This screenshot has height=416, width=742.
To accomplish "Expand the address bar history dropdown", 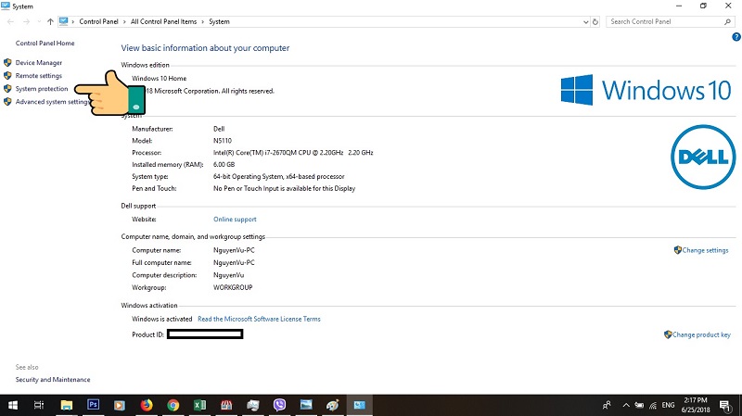I will click(x=586, y=21).
